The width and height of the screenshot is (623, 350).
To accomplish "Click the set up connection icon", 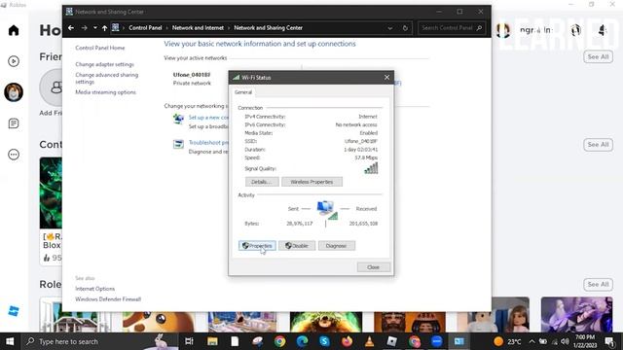I will [x=178, y=119].
